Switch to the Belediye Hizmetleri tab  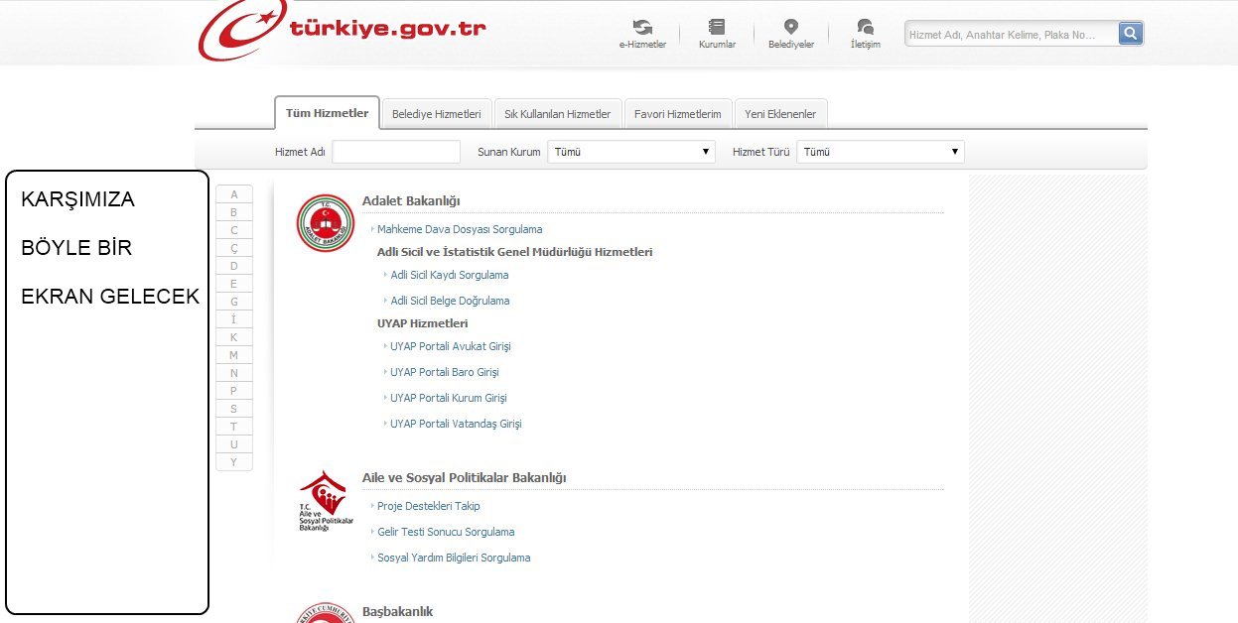pos(436,114)
